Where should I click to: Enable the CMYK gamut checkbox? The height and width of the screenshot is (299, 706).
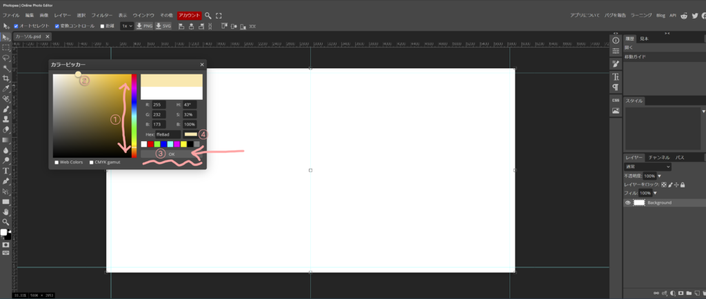pos(92,163)
